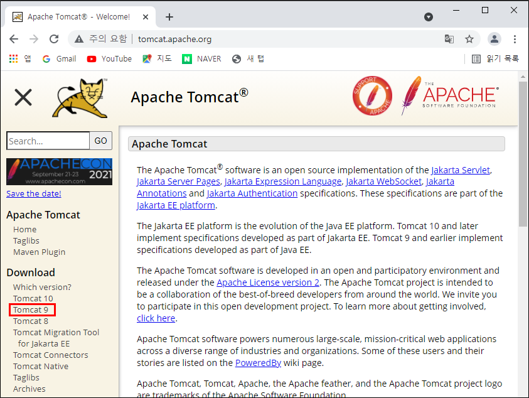
Task: Open the PoweredBy wiki link
Action: 258,363
